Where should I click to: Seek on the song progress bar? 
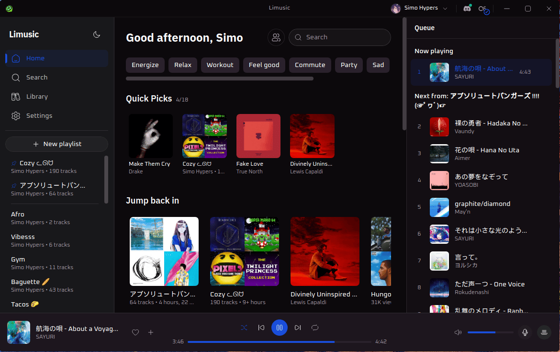(x=280, y=341)
